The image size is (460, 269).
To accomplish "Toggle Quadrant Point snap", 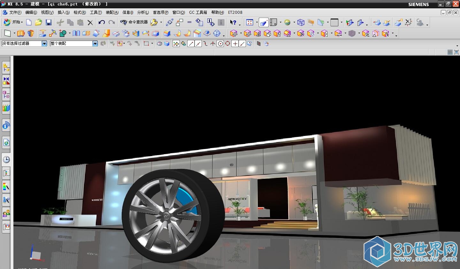I will tap(227, 44).
